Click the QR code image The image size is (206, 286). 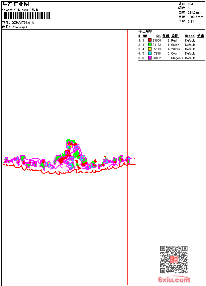coord(173,259)
